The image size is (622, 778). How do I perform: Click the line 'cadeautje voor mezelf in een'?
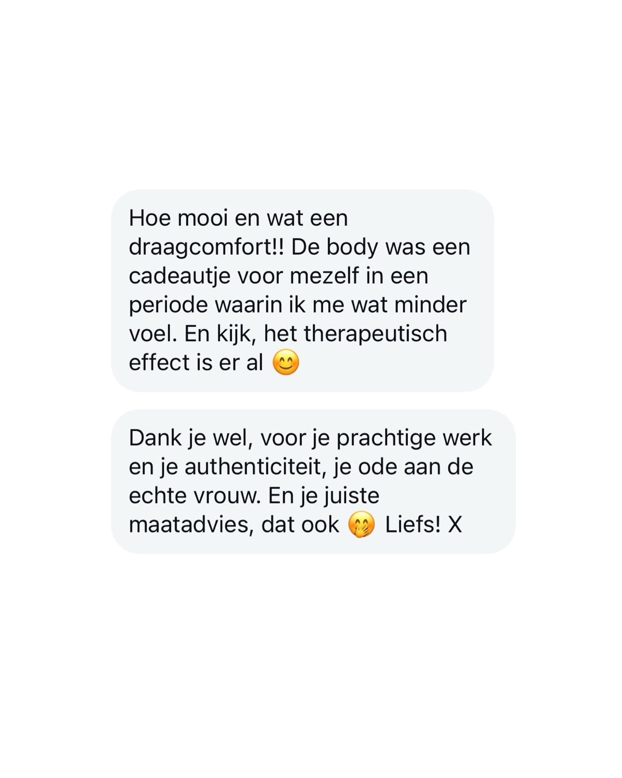(x=278, y=276)
